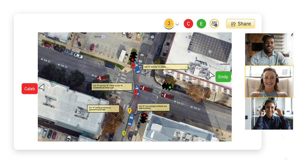Select the 'Car A runs red light' note
This screenshot has height=165, width=300.
(154, 107)
